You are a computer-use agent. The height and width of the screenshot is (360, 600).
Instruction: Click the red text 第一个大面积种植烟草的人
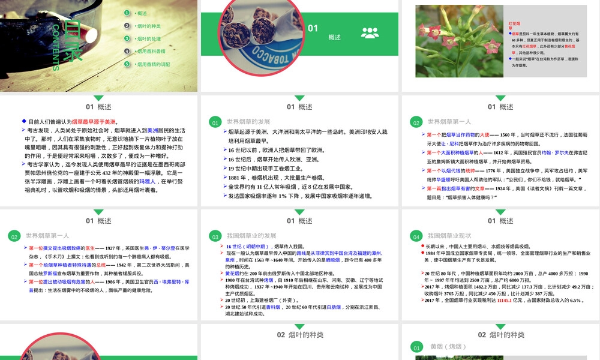[x=455, y=152]
